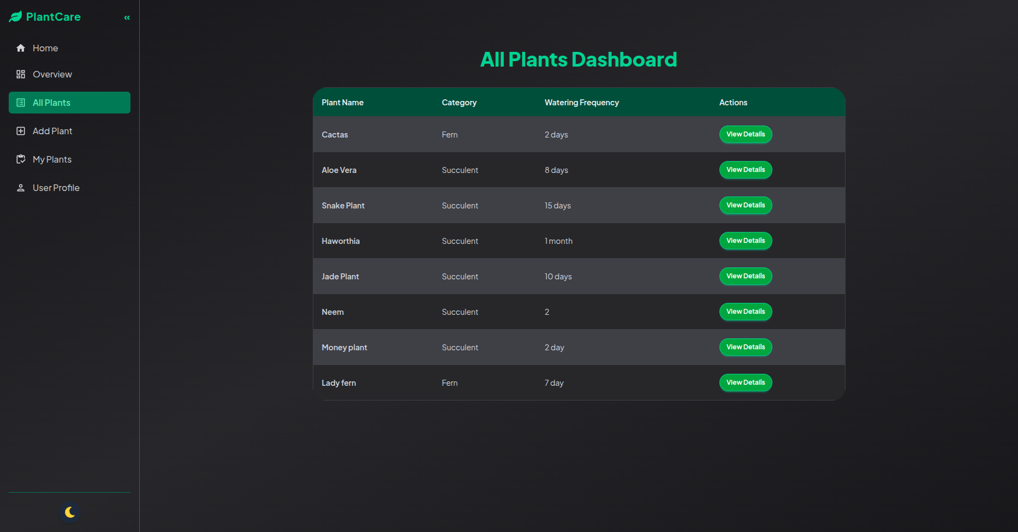Open the My Plants menu item

pos(52,159)
